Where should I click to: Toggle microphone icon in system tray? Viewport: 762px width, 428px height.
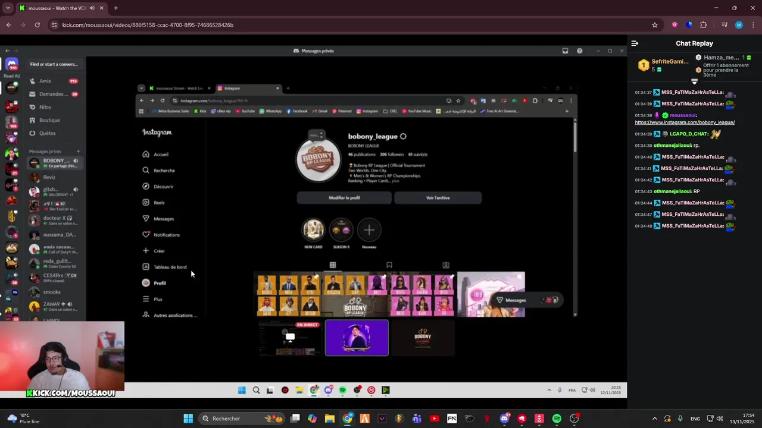680,418
